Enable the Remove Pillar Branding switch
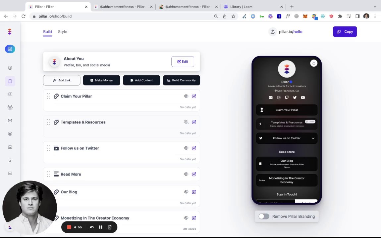Screen dimensions: 381x238 coord(264,217)
